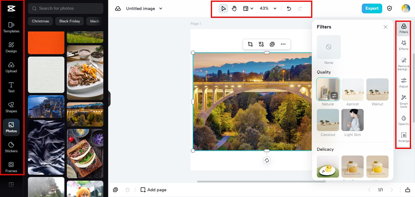The height and width of the screenshot is (197, 415).
Task: Open more options in floating toolbar
Action: pyautogui.click(x=283, y=44)
